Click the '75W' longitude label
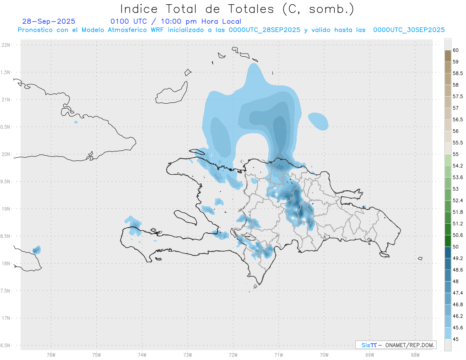Viewport: 466px width, 360px height. click(x=97, y=355)
